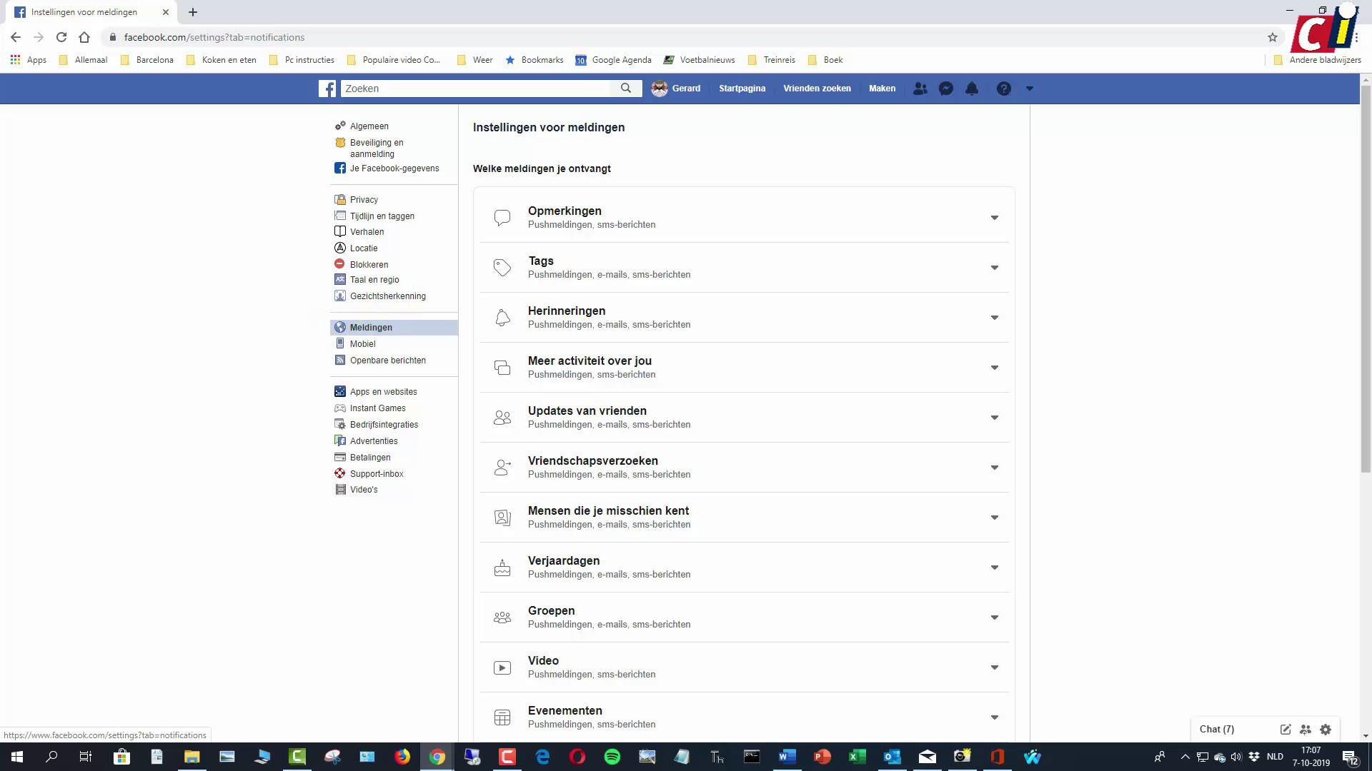This screenshot has width=1372, height=771.
Task: Open new message icon in Chat bar
Action: (x=1286, y=729)
